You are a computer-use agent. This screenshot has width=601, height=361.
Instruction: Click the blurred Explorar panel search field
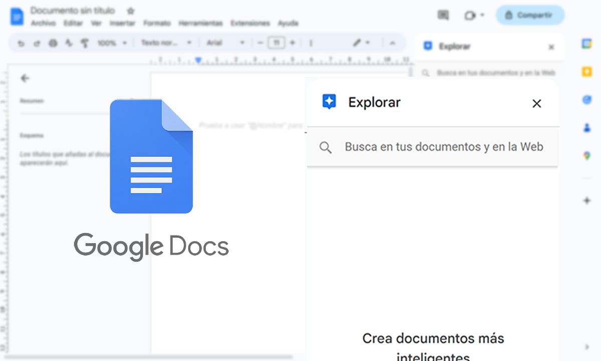pyautogui.click(x=490, y=73)
